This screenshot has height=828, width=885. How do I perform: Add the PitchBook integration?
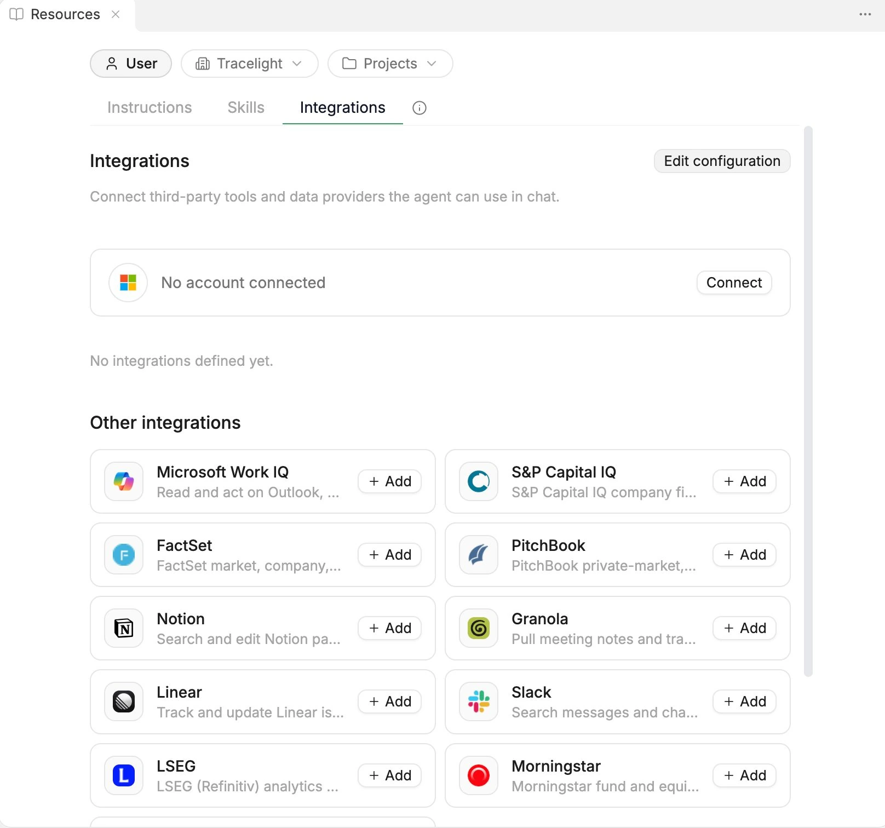coord(745,555)
